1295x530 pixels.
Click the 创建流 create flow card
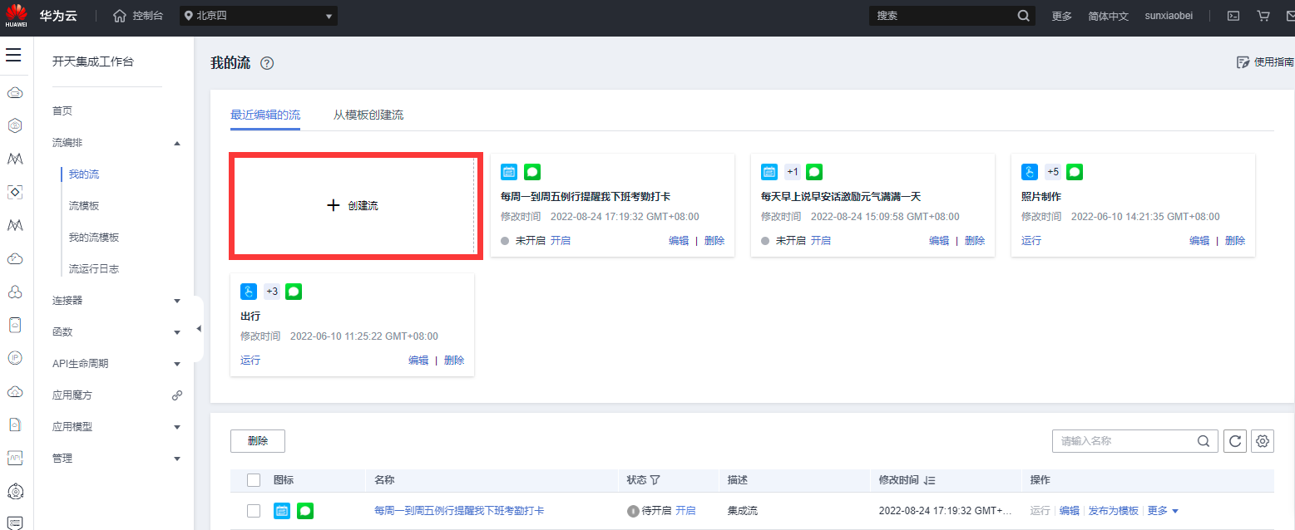tap(353, 205)
